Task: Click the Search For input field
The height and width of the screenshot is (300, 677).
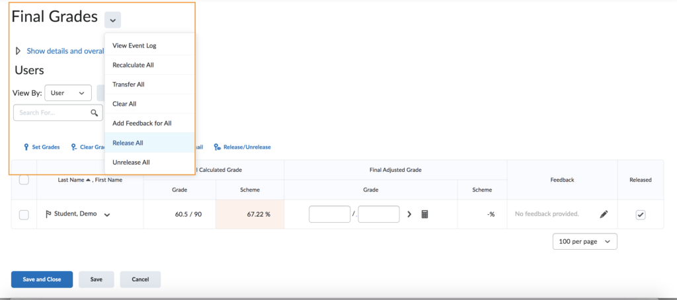Action: [52, 113]
